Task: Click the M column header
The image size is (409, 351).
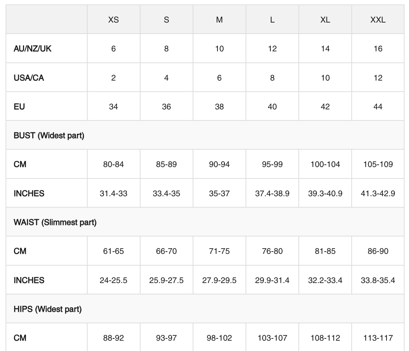Action: 219,20
